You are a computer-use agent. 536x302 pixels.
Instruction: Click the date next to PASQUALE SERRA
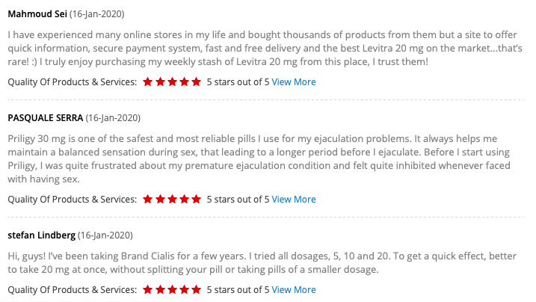click(113, 117)
